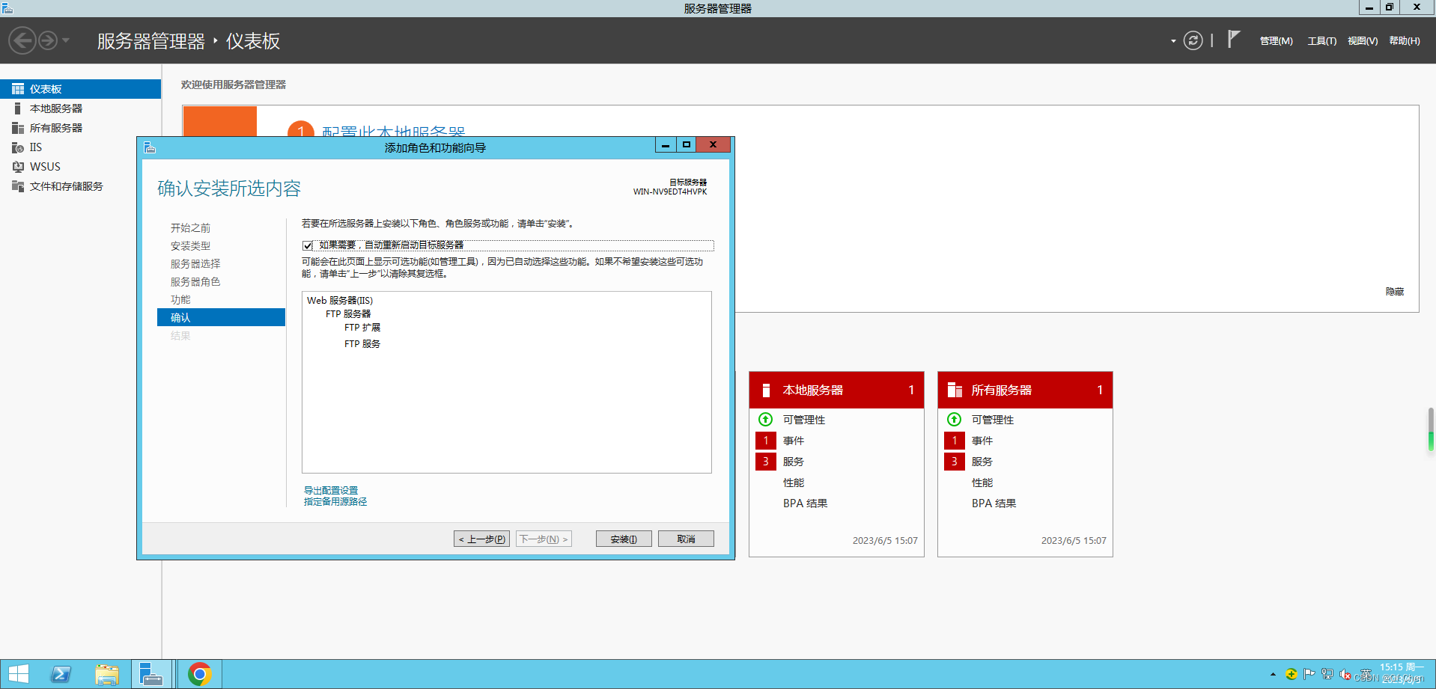Screen dimensions: 1436x689
Task: Click the 上一步(P) previous button
Action: click(x=481, y=539)
